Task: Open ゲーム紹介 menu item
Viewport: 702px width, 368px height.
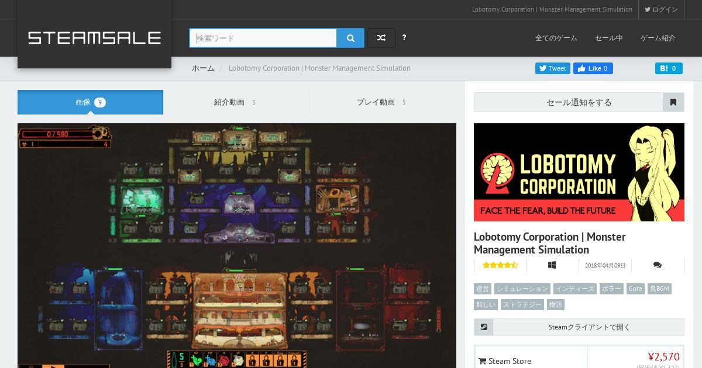Action: (658, 38)
